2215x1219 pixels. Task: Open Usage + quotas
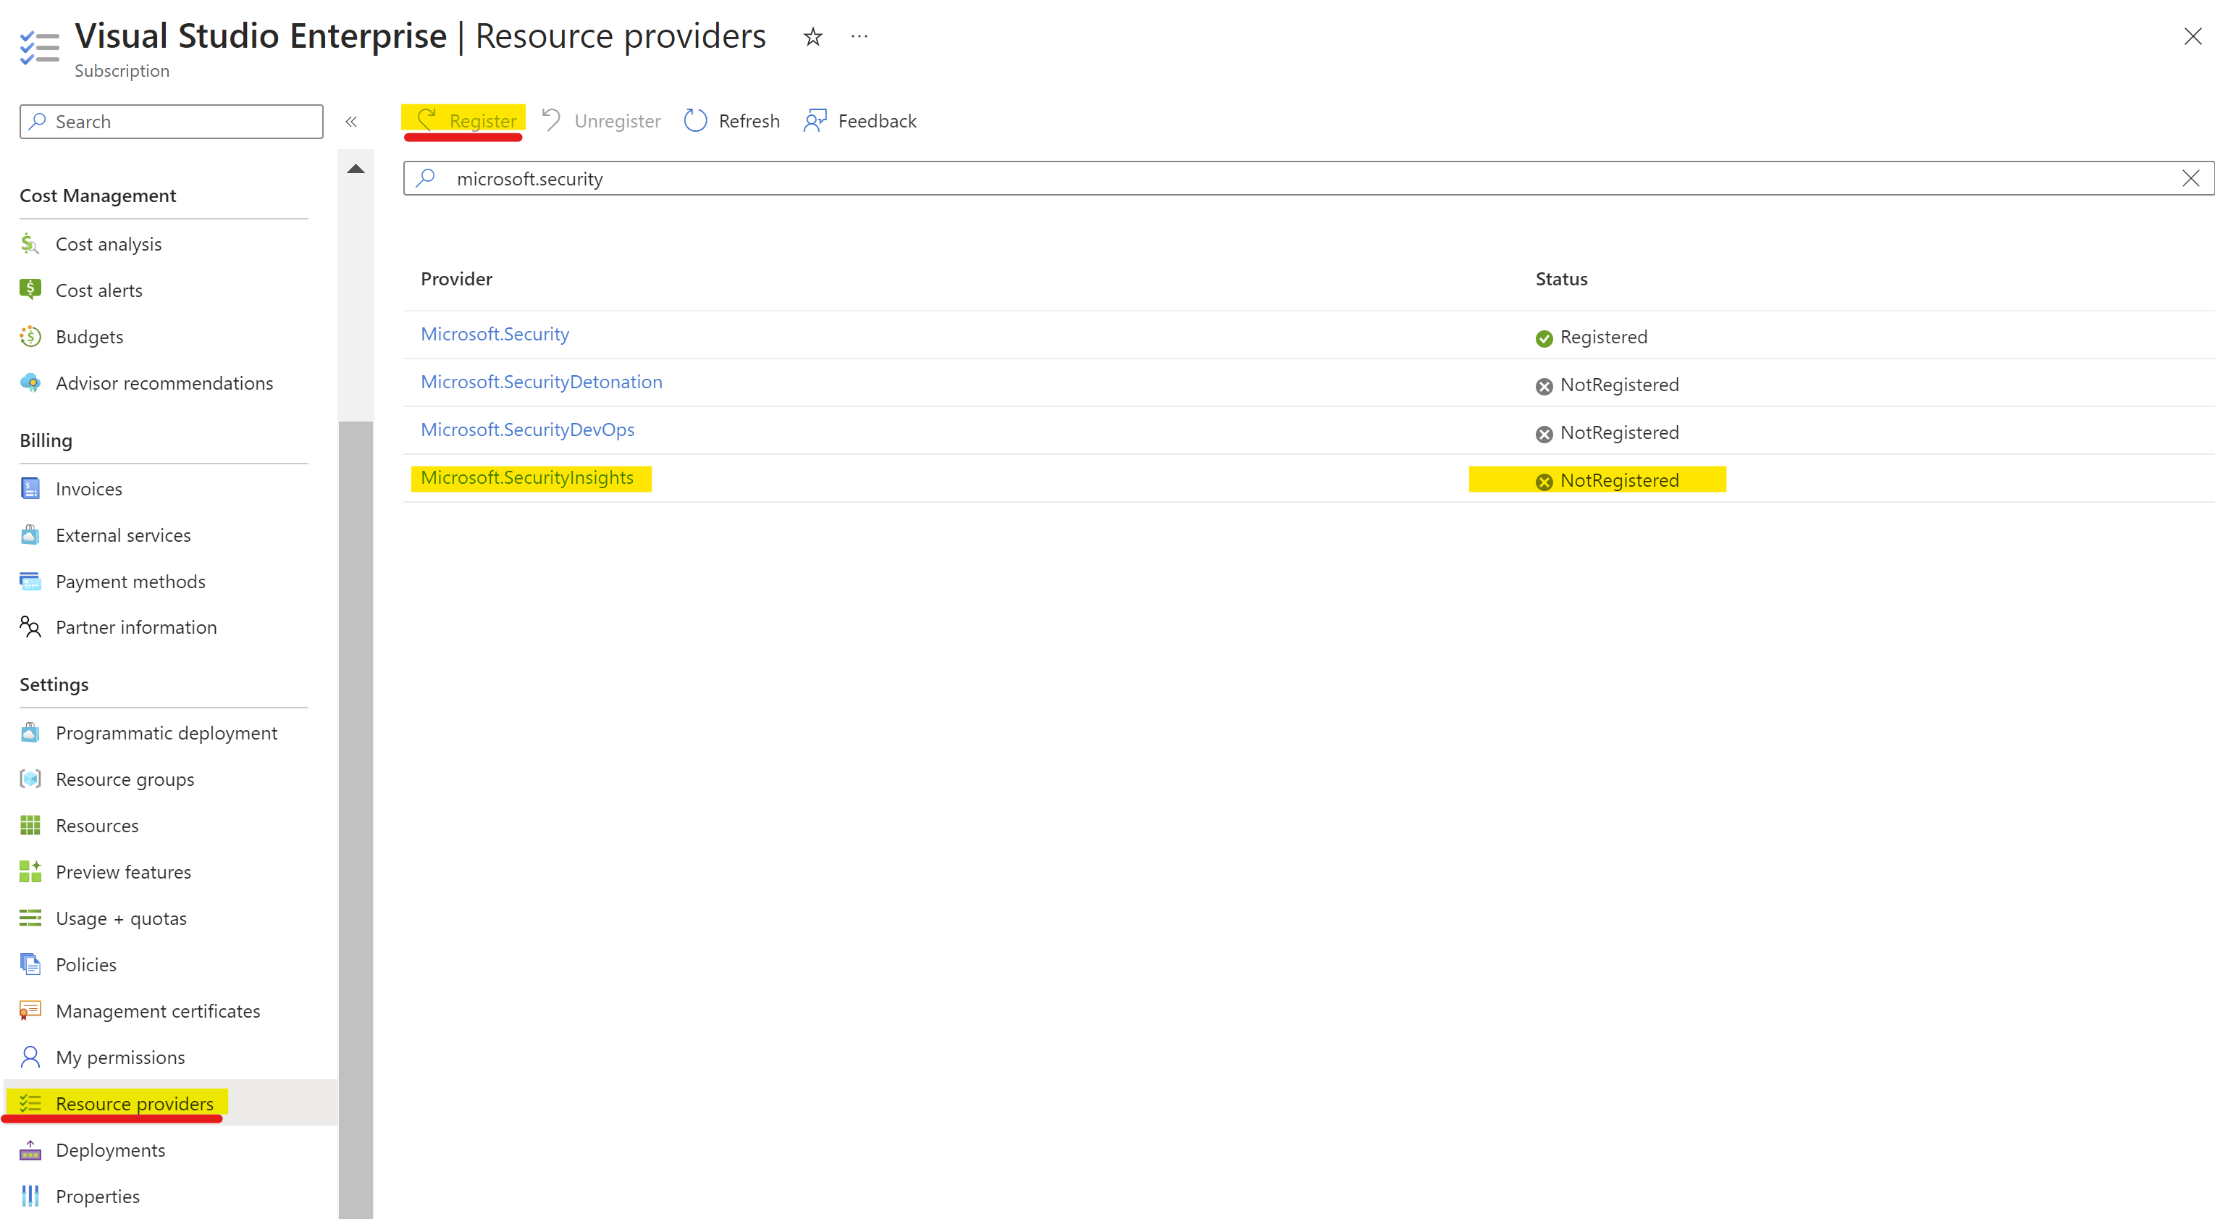pos(121,918)
